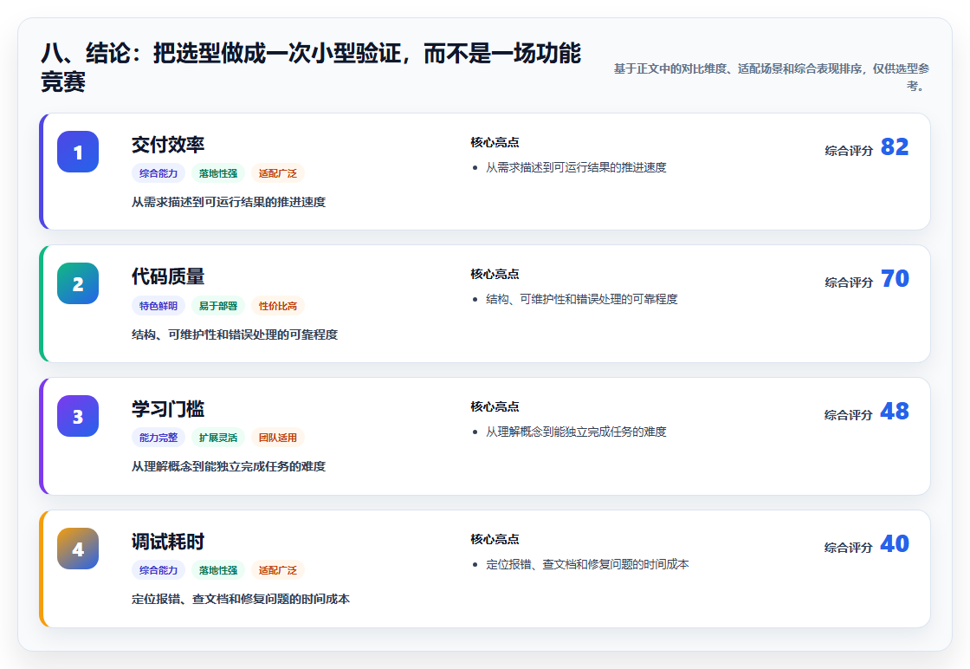Select the 性价比高 tag
970x669 pixels.
coord(278,306)
